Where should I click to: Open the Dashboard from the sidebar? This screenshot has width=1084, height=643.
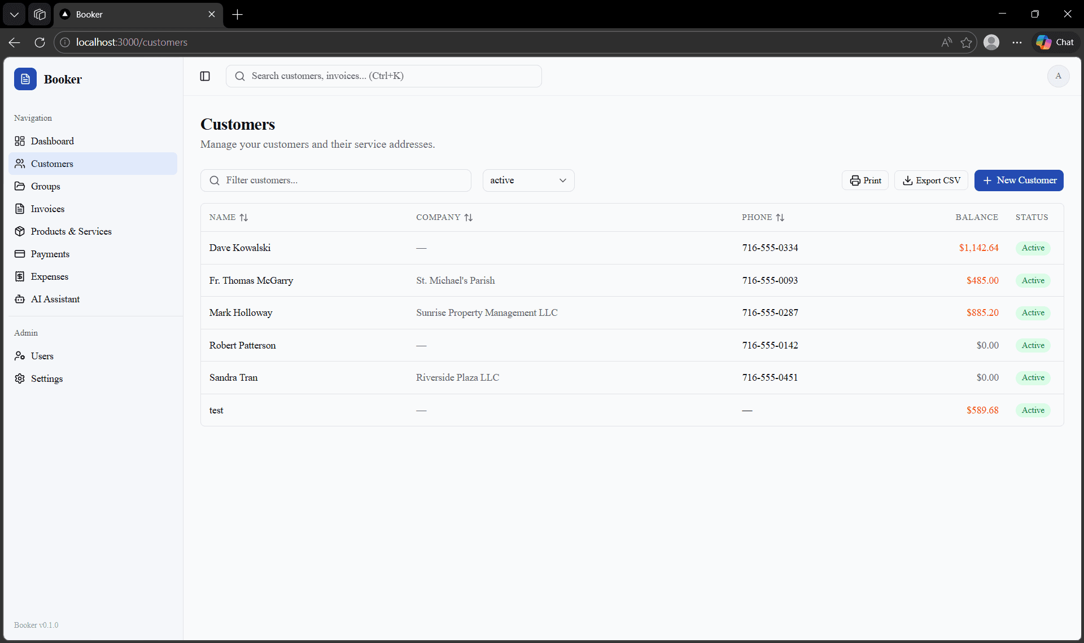[x=52, y=141]
